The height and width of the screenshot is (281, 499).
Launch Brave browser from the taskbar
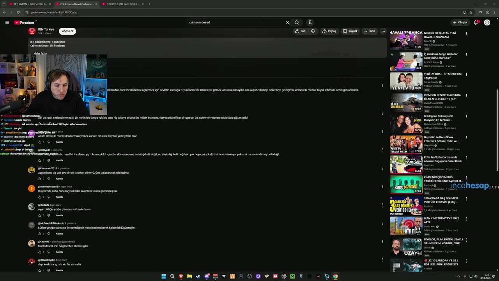click(181, 276)
